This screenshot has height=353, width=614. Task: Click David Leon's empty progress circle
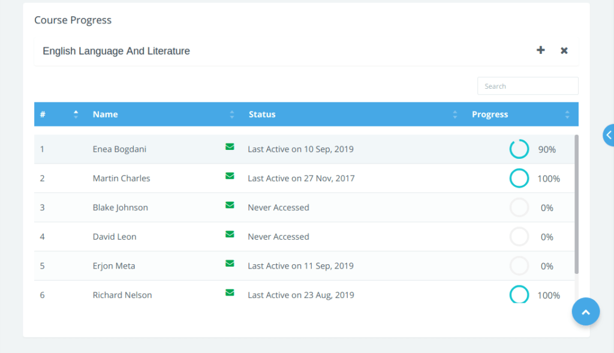(519, 237)
